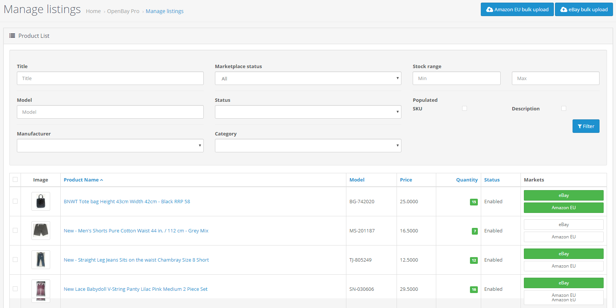
Task: Click green eBay button for Tote bag
Action: point(564,195)
